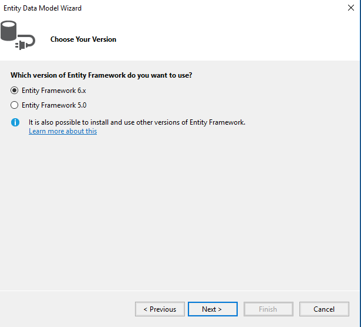This screenshot has width=361, height=327.
Task: Proceed with the Next button
Action: pos(212,309)
